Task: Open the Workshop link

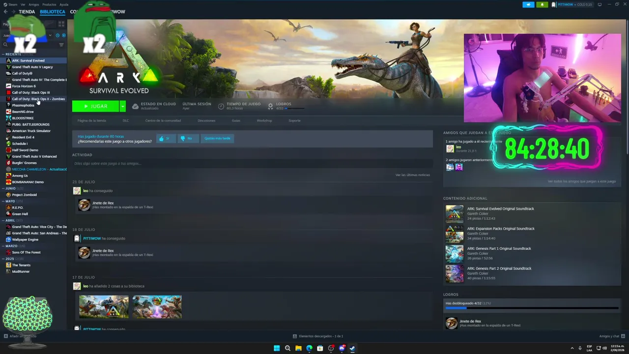Action: 264,120
